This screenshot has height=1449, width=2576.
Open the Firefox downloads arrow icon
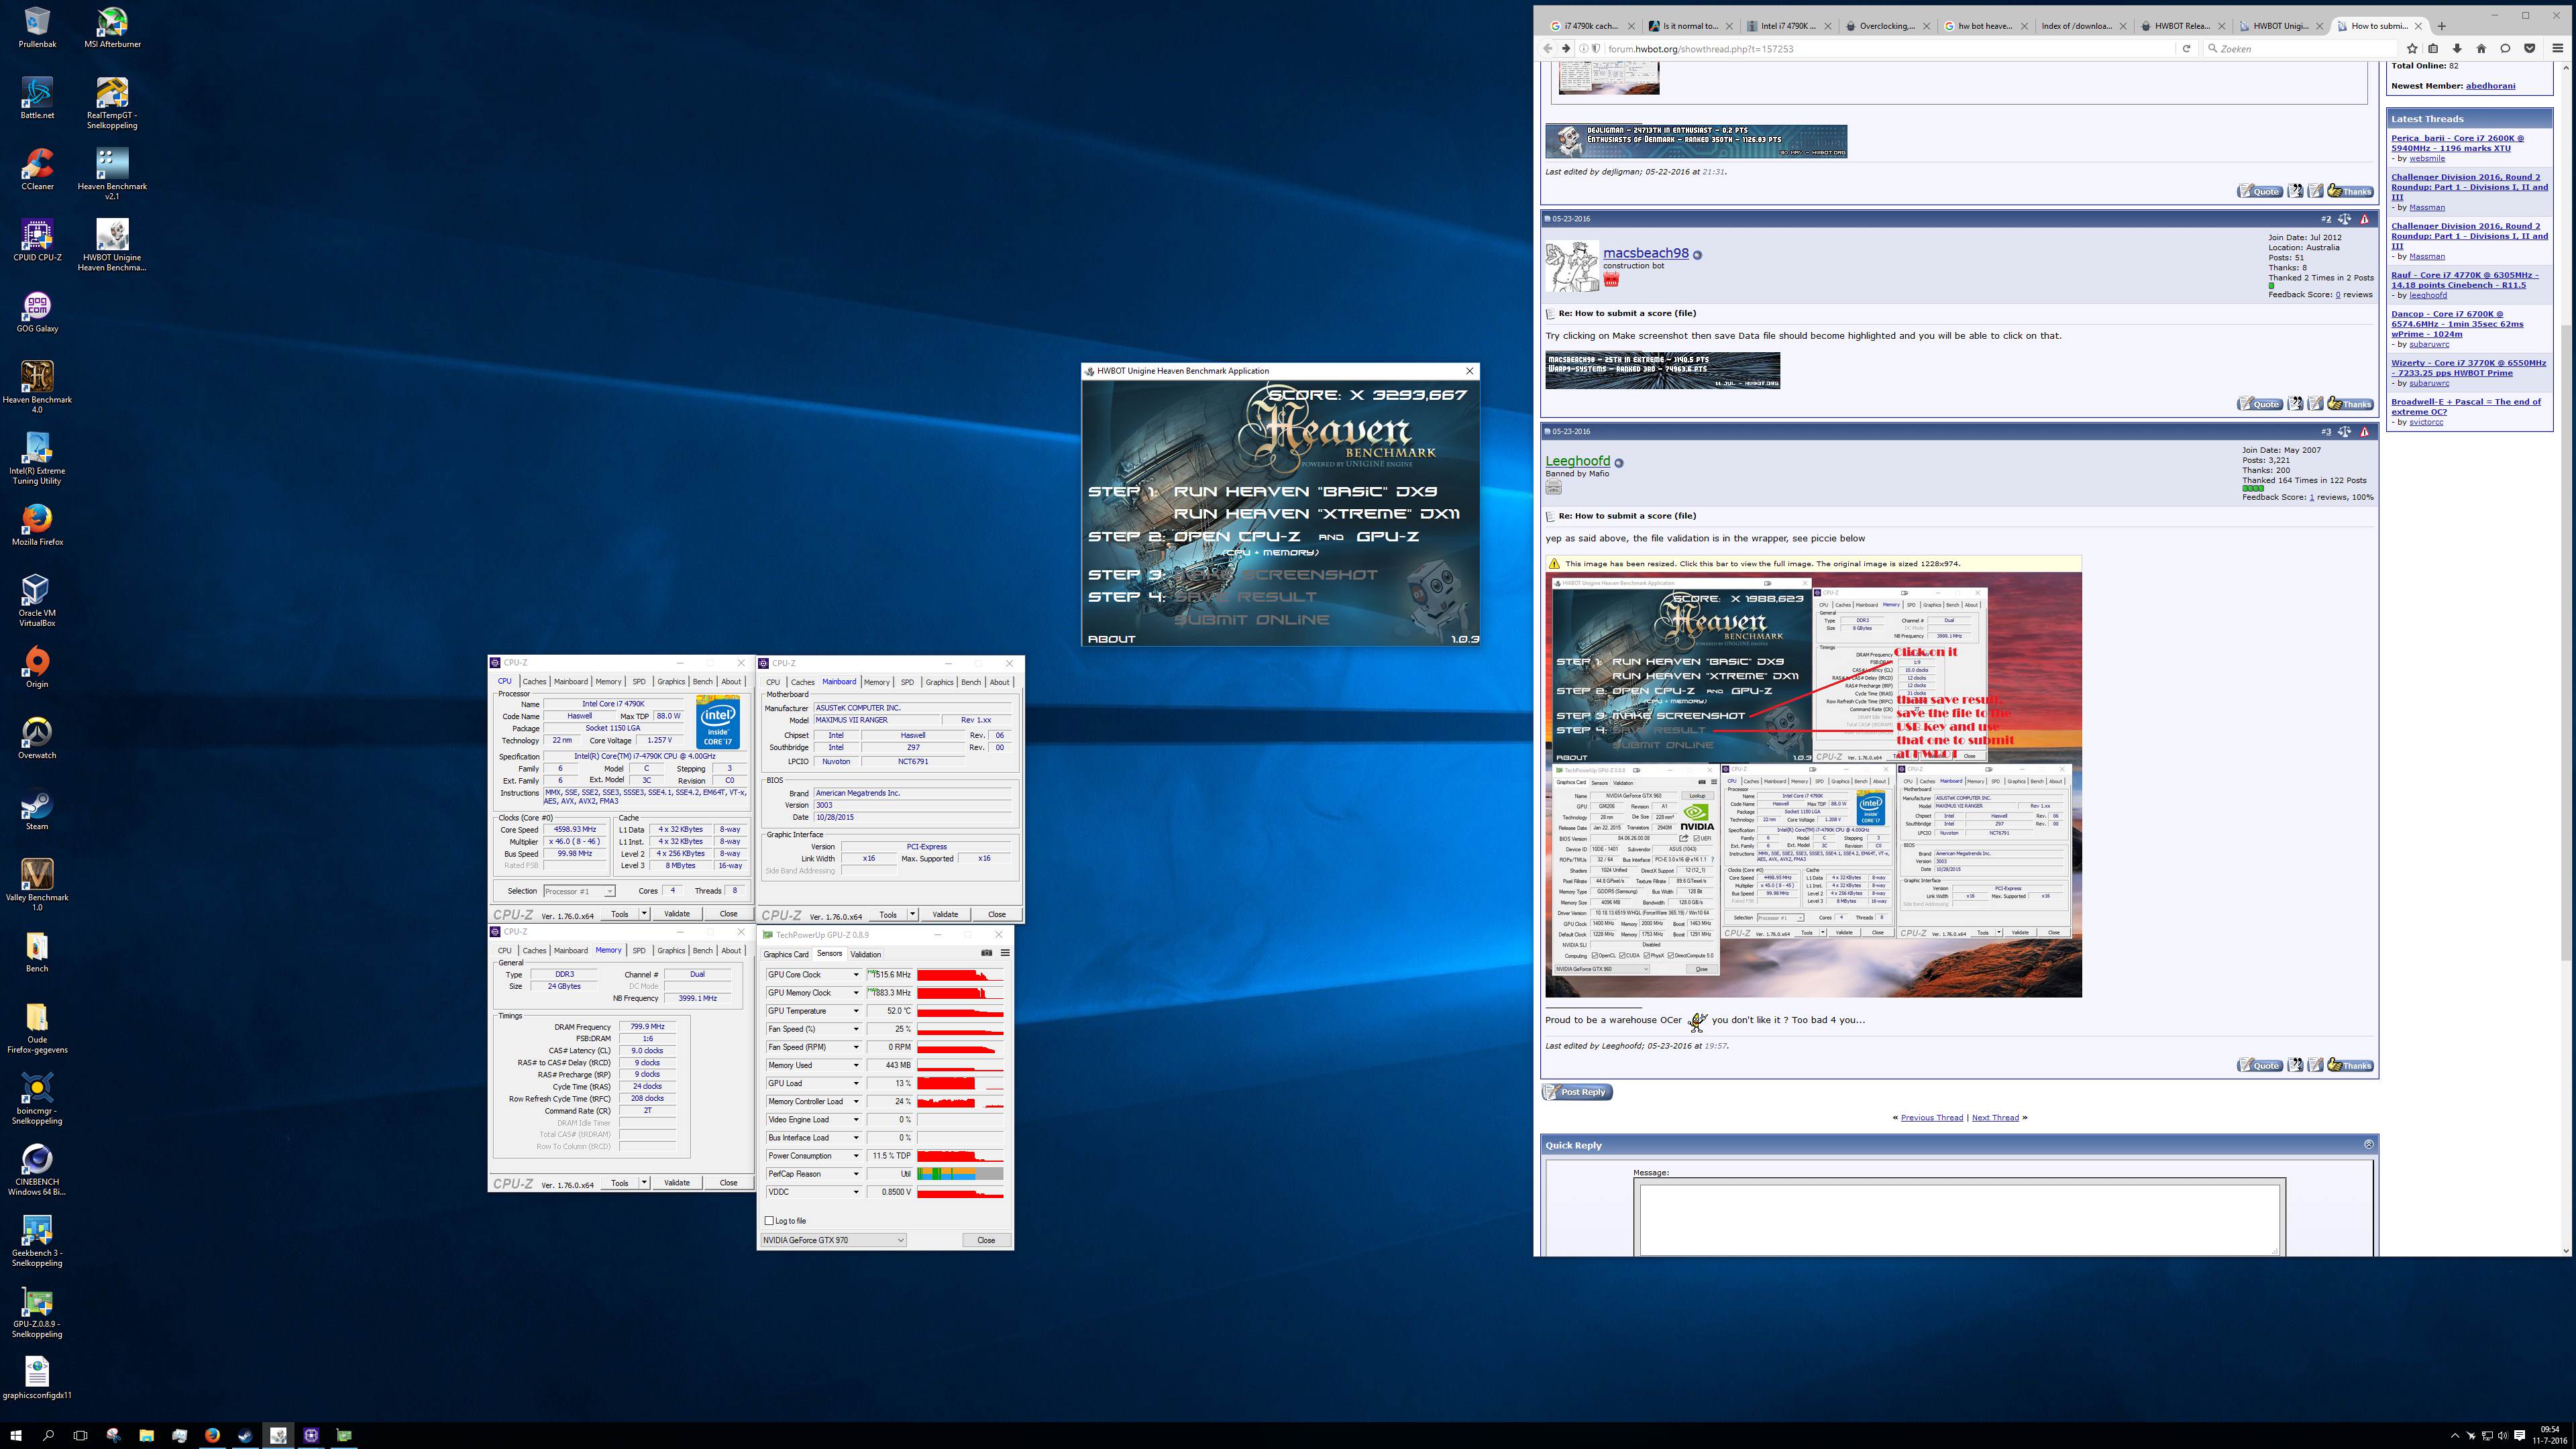pyautogui.click(x=2457, y=48)
